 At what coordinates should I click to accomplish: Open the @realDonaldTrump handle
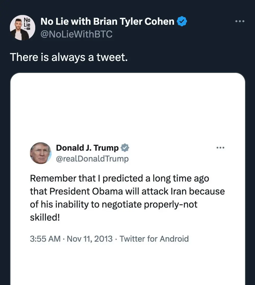click(92, 159)
